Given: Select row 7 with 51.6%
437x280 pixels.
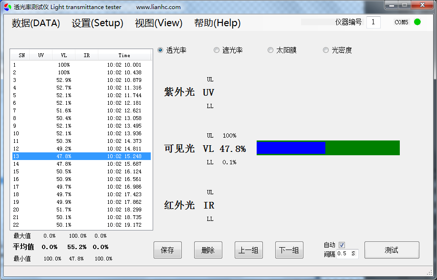Looking at the screenshot, I should 82,110.
